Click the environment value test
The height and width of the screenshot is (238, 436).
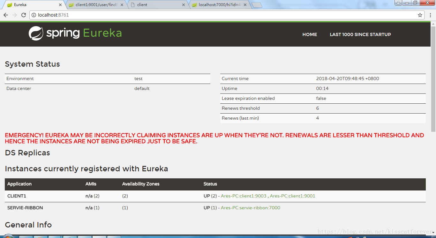139,78
